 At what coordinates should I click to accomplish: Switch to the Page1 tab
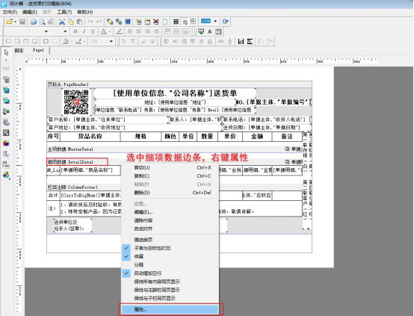tap(38, 50)
